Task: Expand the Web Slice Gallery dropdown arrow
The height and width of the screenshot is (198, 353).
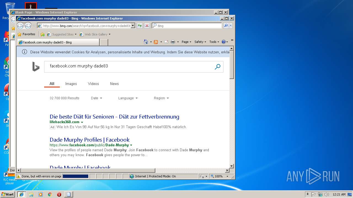Action: pyautogui.click(x=109, y=34)
